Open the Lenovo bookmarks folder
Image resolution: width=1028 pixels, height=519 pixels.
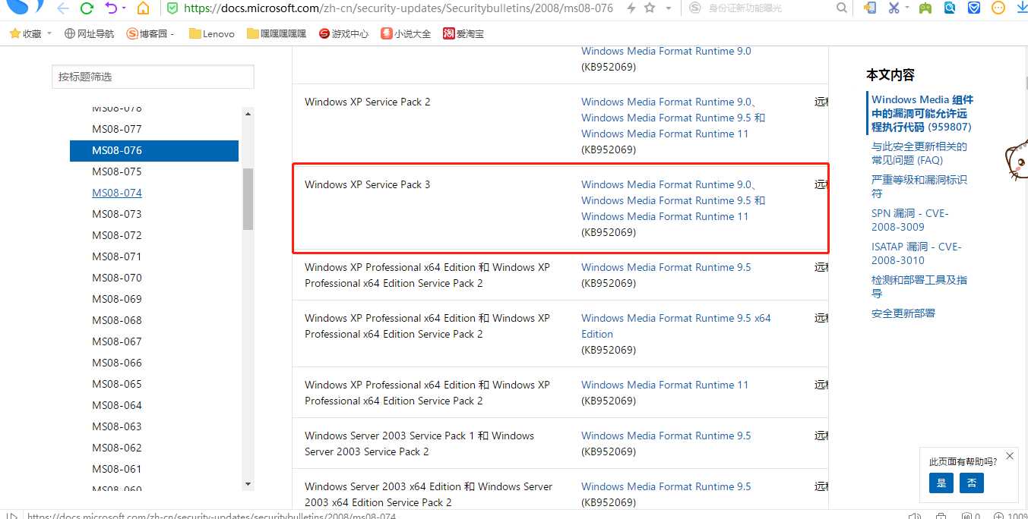(x=212, y=34)
